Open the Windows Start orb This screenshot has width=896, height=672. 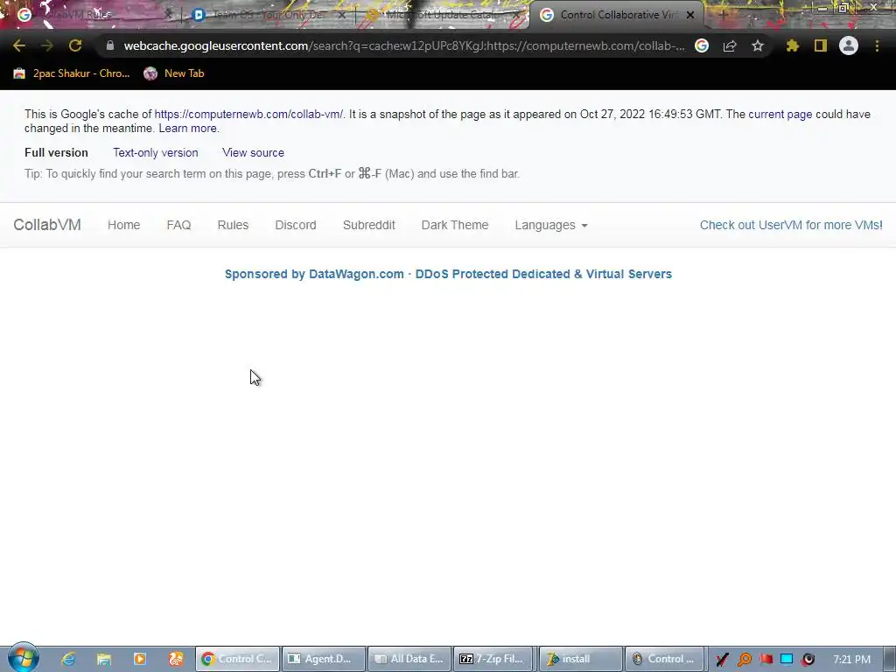(x=23, y=658)
